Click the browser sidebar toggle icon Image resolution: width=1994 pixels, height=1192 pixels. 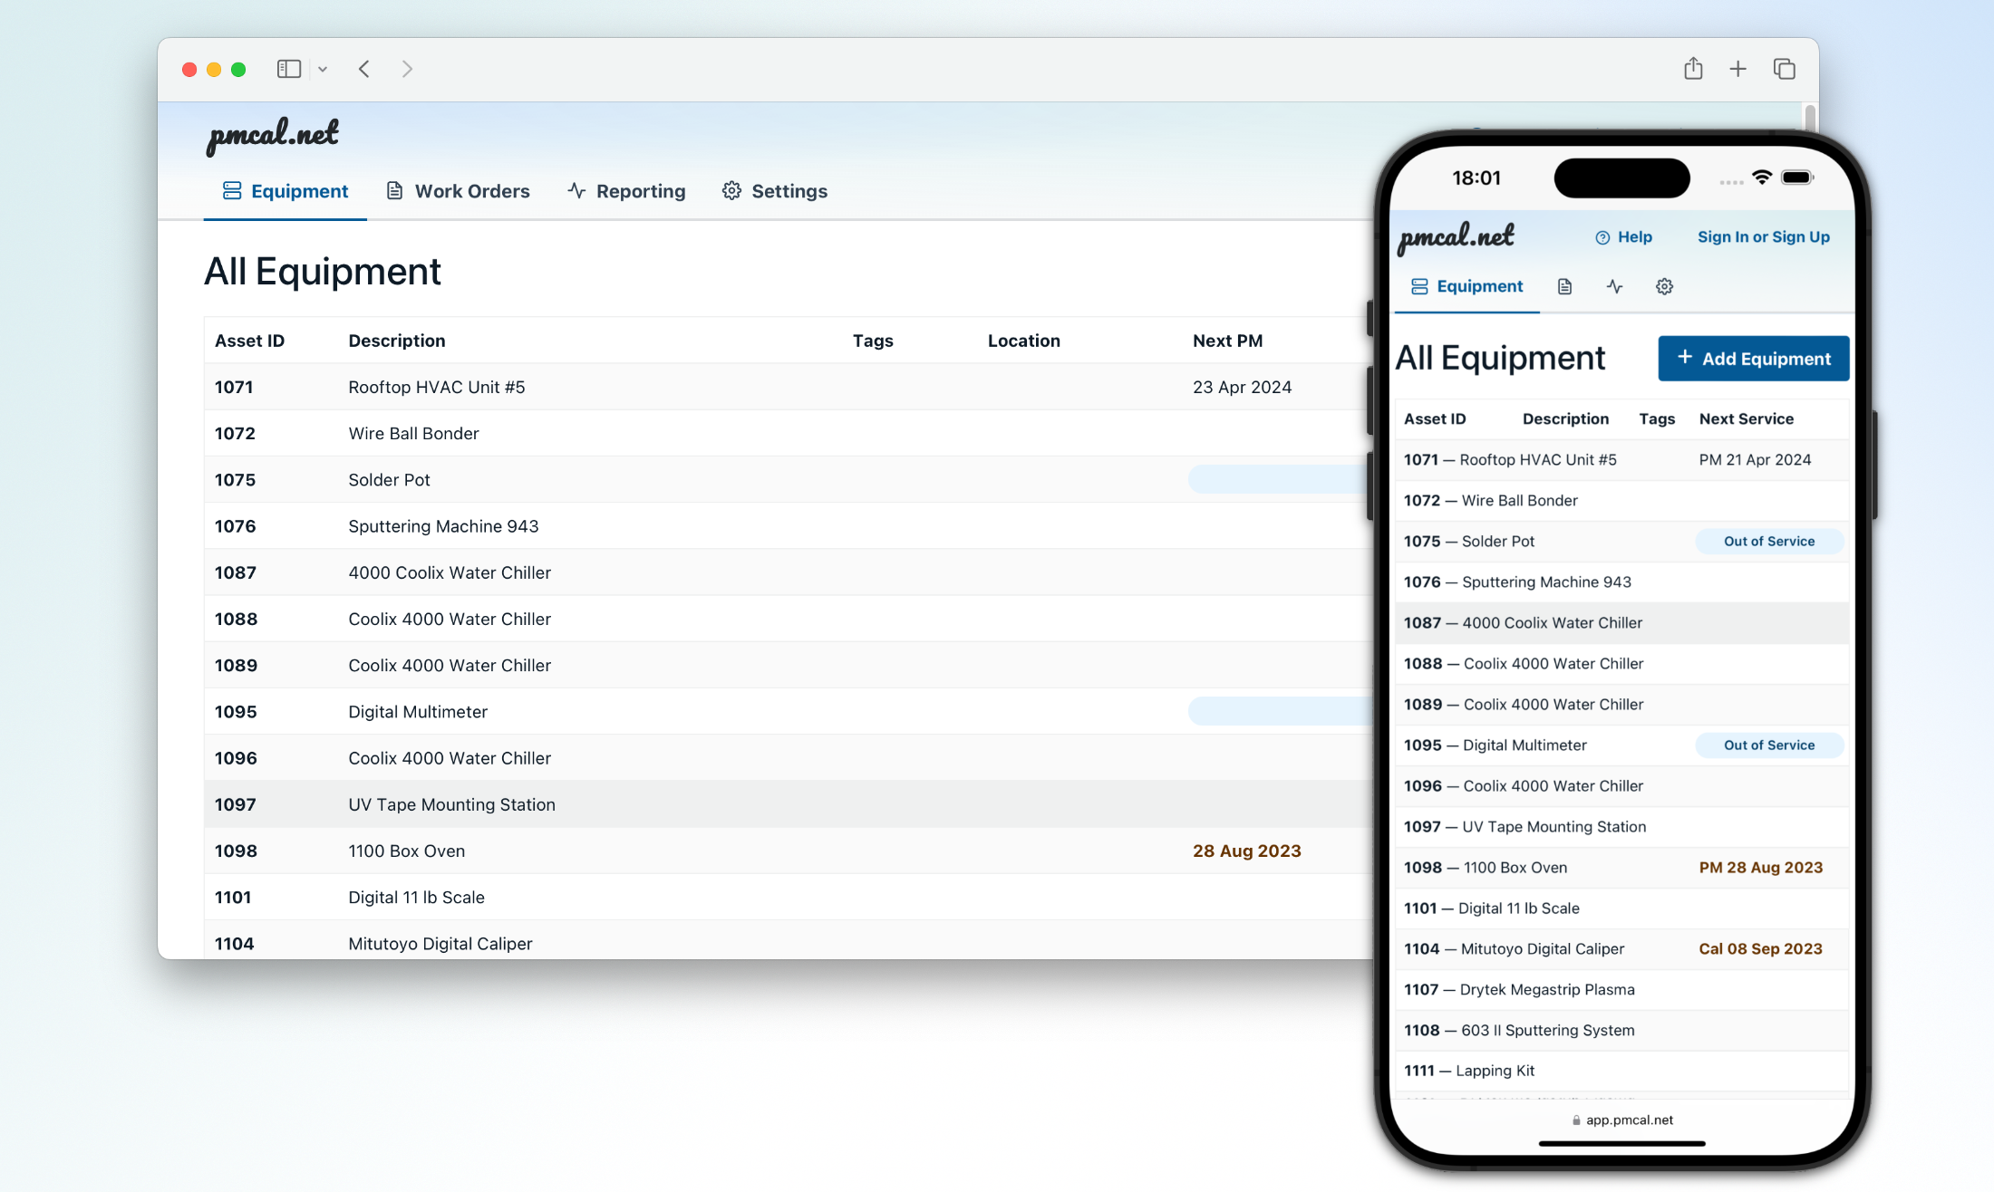(x=288, y=69)
